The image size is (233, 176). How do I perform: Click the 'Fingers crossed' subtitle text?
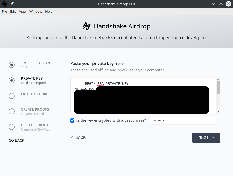32,114
